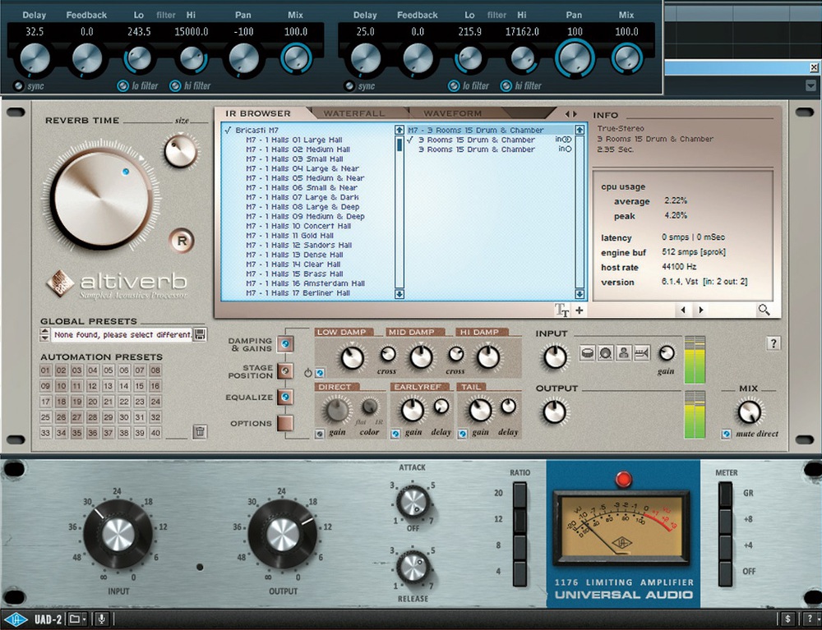Set 1176 meter to OFF
This screenshot has width=822, height=630.
tap(725, 573)
